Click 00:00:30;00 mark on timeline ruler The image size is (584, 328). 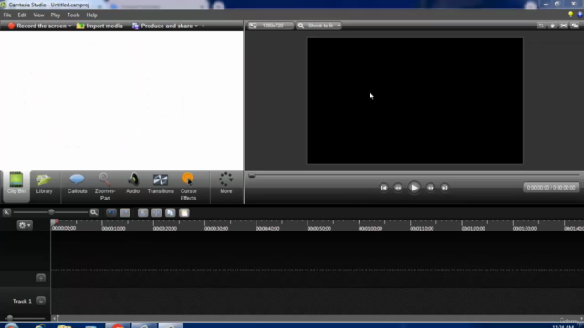pos(216,229)
